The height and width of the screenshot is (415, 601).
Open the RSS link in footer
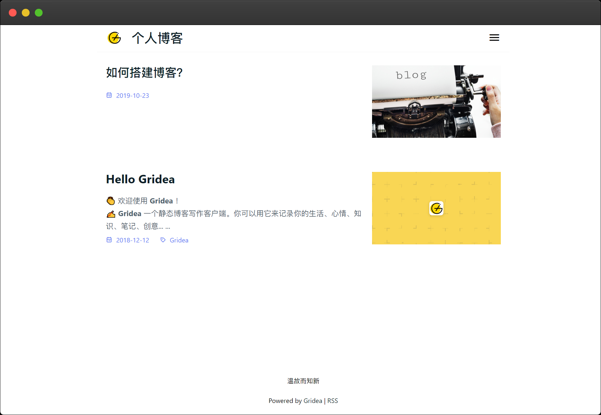[x=332, y=401]
